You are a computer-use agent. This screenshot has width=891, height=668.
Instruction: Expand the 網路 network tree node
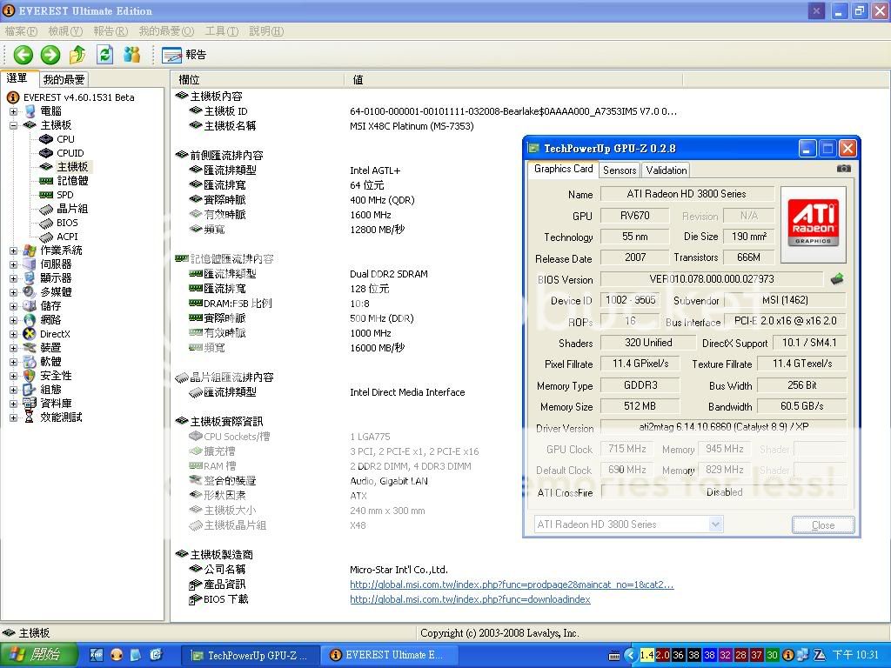point(13,320)
